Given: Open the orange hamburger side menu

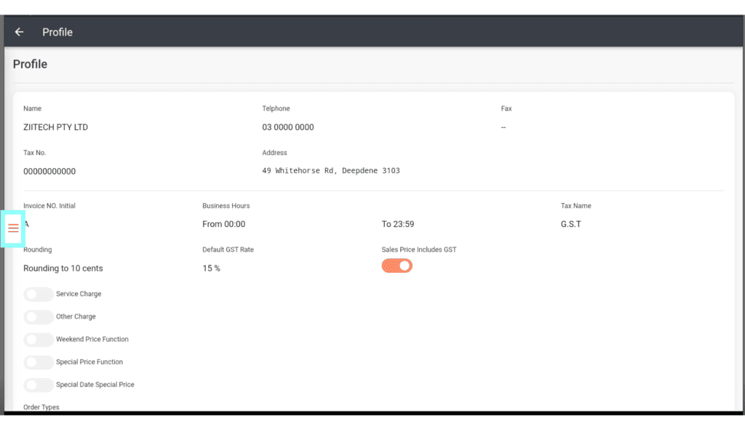Looking at the screenshot, I should 14,228.
